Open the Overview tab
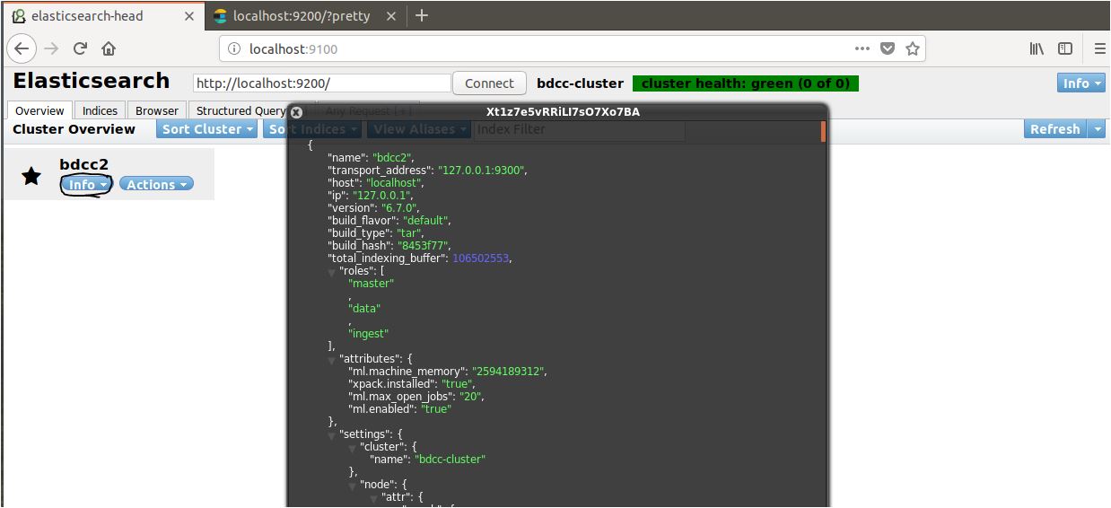 [39, 110]
